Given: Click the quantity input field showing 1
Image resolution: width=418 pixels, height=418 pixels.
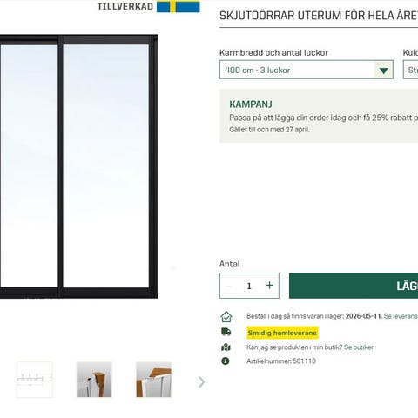Looking at the screenshot, I should click(x=249, y=286).
